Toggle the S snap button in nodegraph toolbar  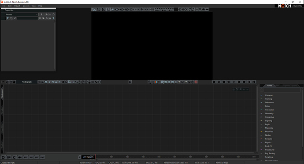[x=49, y=82]
